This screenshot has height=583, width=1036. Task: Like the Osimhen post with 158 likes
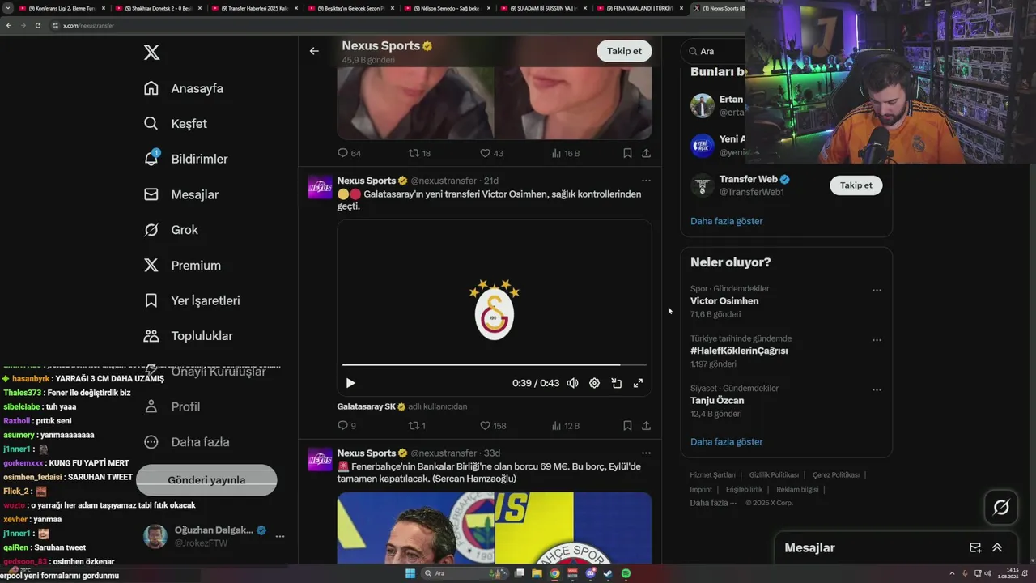493,426
